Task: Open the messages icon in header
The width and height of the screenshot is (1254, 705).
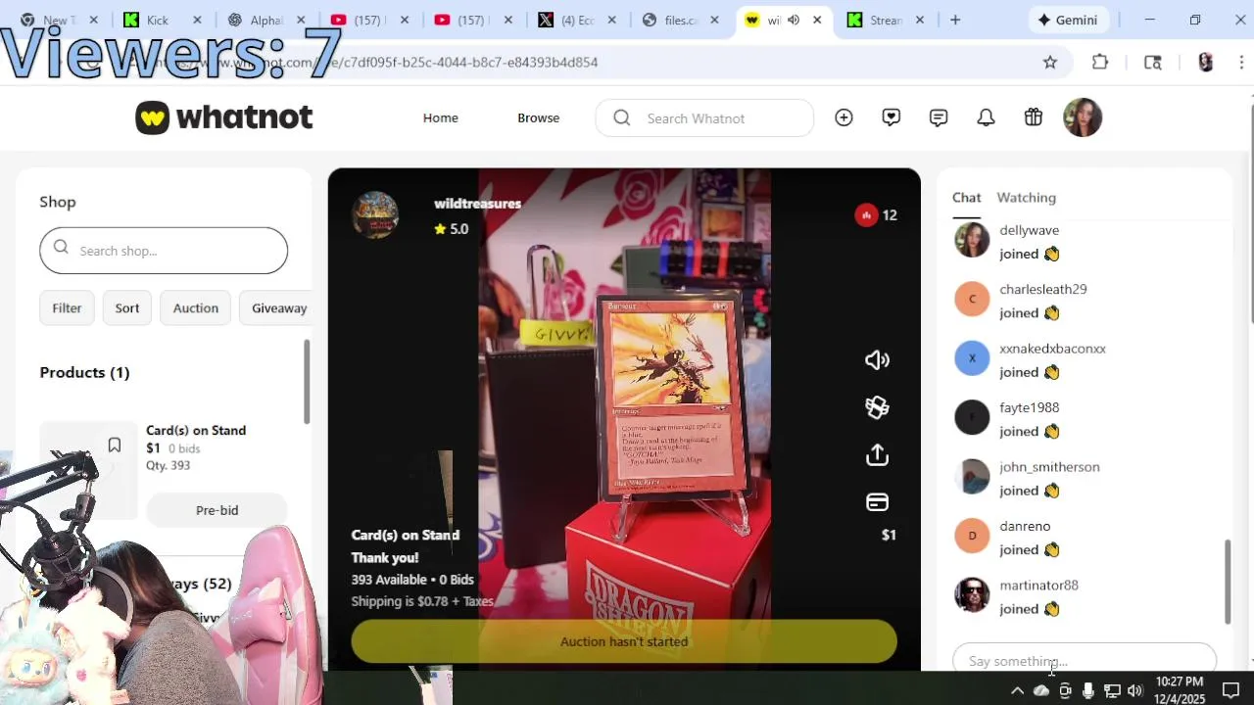Action: pos(939,117)
